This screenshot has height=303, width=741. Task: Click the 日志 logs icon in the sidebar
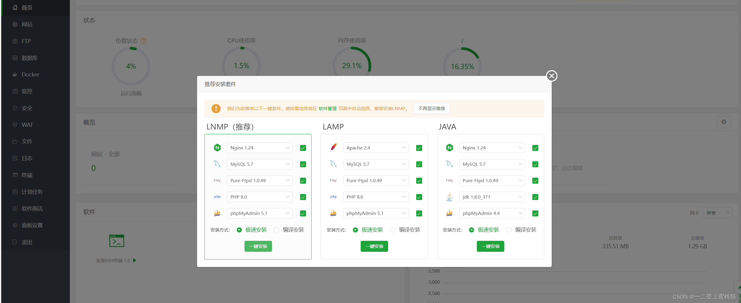(15, 158)
